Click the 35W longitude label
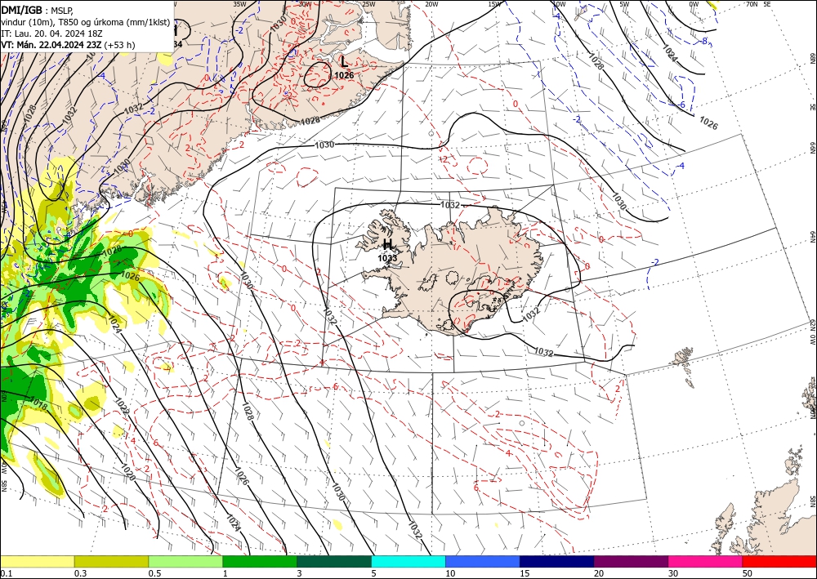Image resolution: width=817 pixels, height=579 pixels. click(239, 4)
